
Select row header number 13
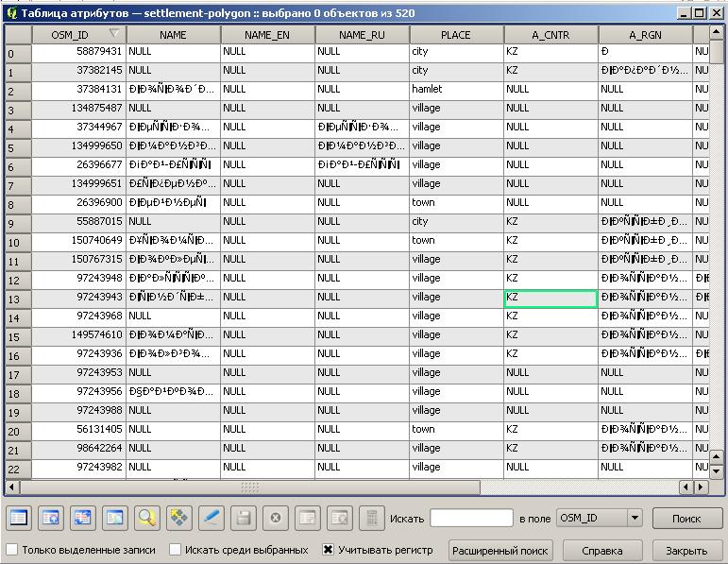coord(17,299)
